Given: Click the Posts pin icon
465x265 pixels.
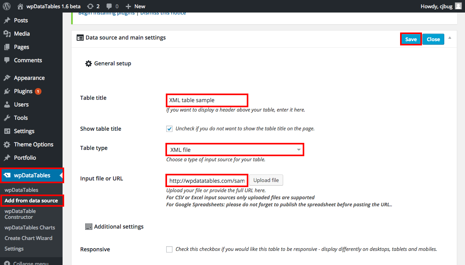Looking at the screenshot, I should pos(7,20).
